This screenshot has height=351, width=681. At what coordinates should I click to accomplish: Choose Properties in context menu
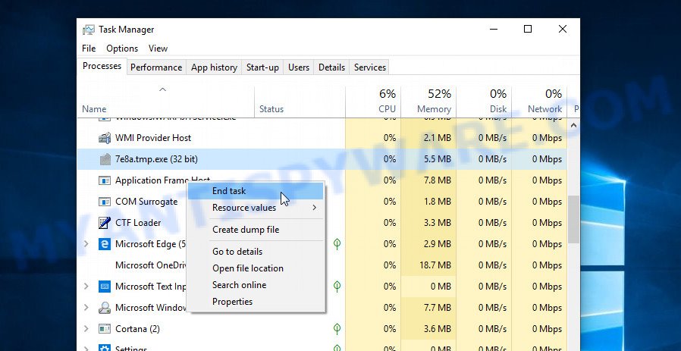tap(256, 302)
